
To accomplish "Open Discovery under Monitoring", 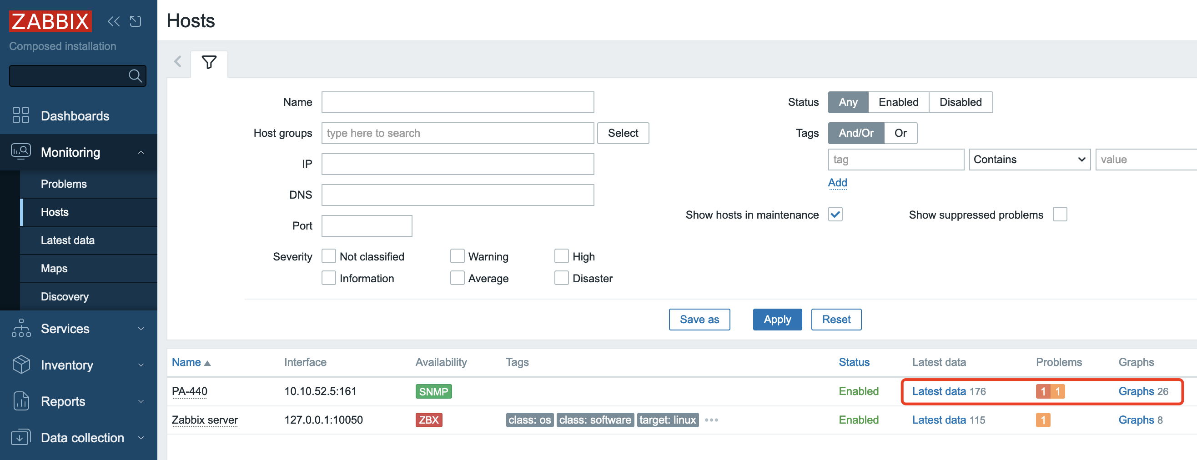I will click(88, 296).
